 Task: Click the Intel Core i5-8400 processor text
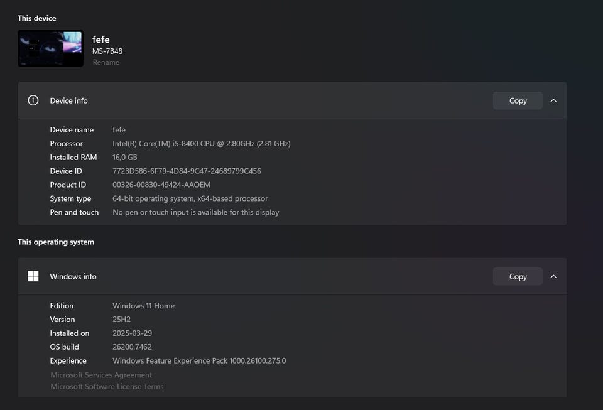[201, 144]
